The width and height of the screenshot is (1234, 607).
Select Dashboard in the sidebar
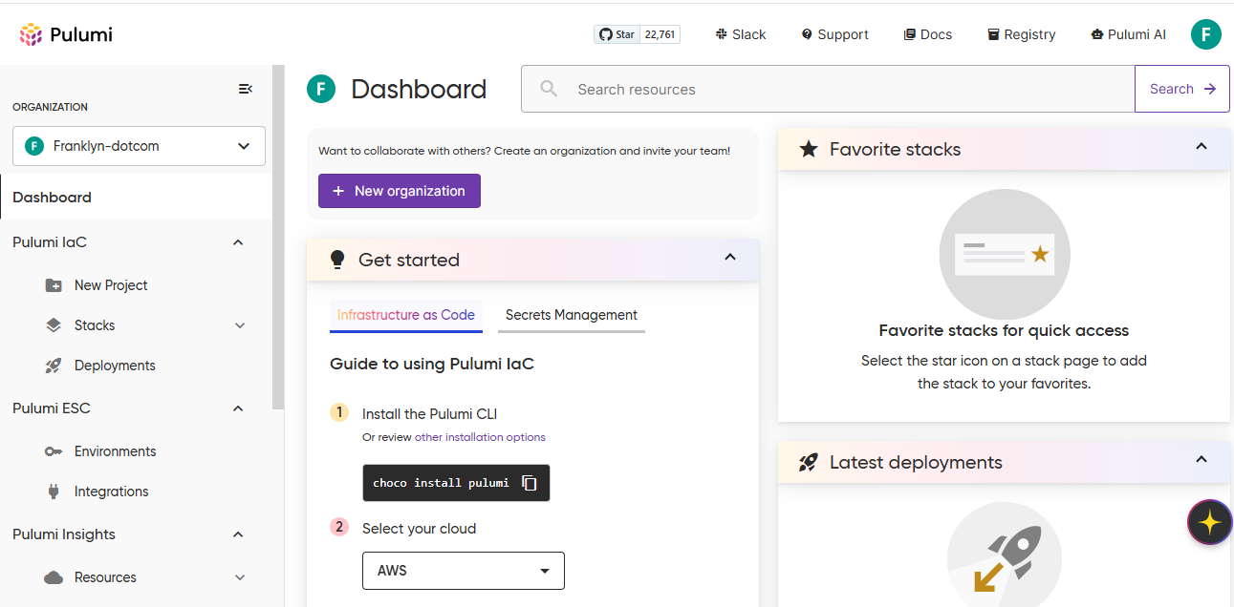pos(136,198)
